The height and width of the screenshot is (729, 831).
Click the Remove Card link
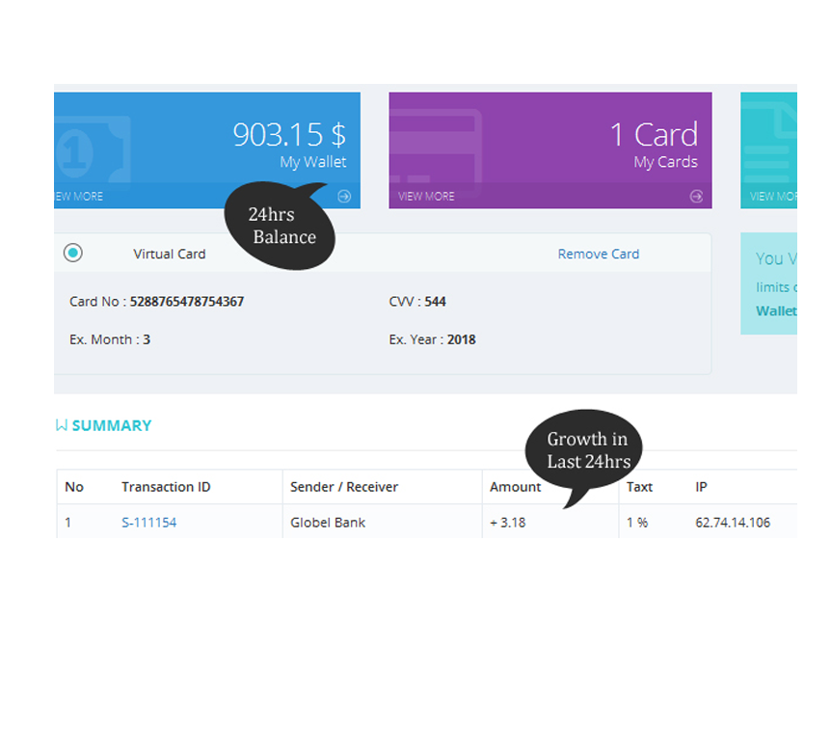(x=598, y=254)
